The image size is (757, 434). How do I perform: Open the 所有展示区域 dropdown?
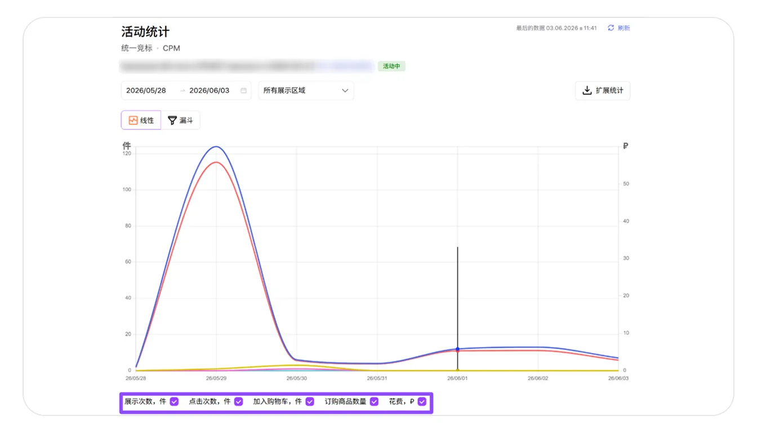[x=306, y=91]
